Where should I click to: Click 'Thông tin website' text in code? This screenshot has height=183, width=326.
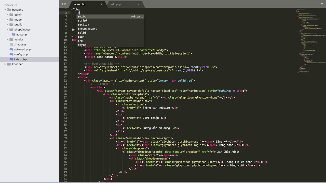coord(156,108)
